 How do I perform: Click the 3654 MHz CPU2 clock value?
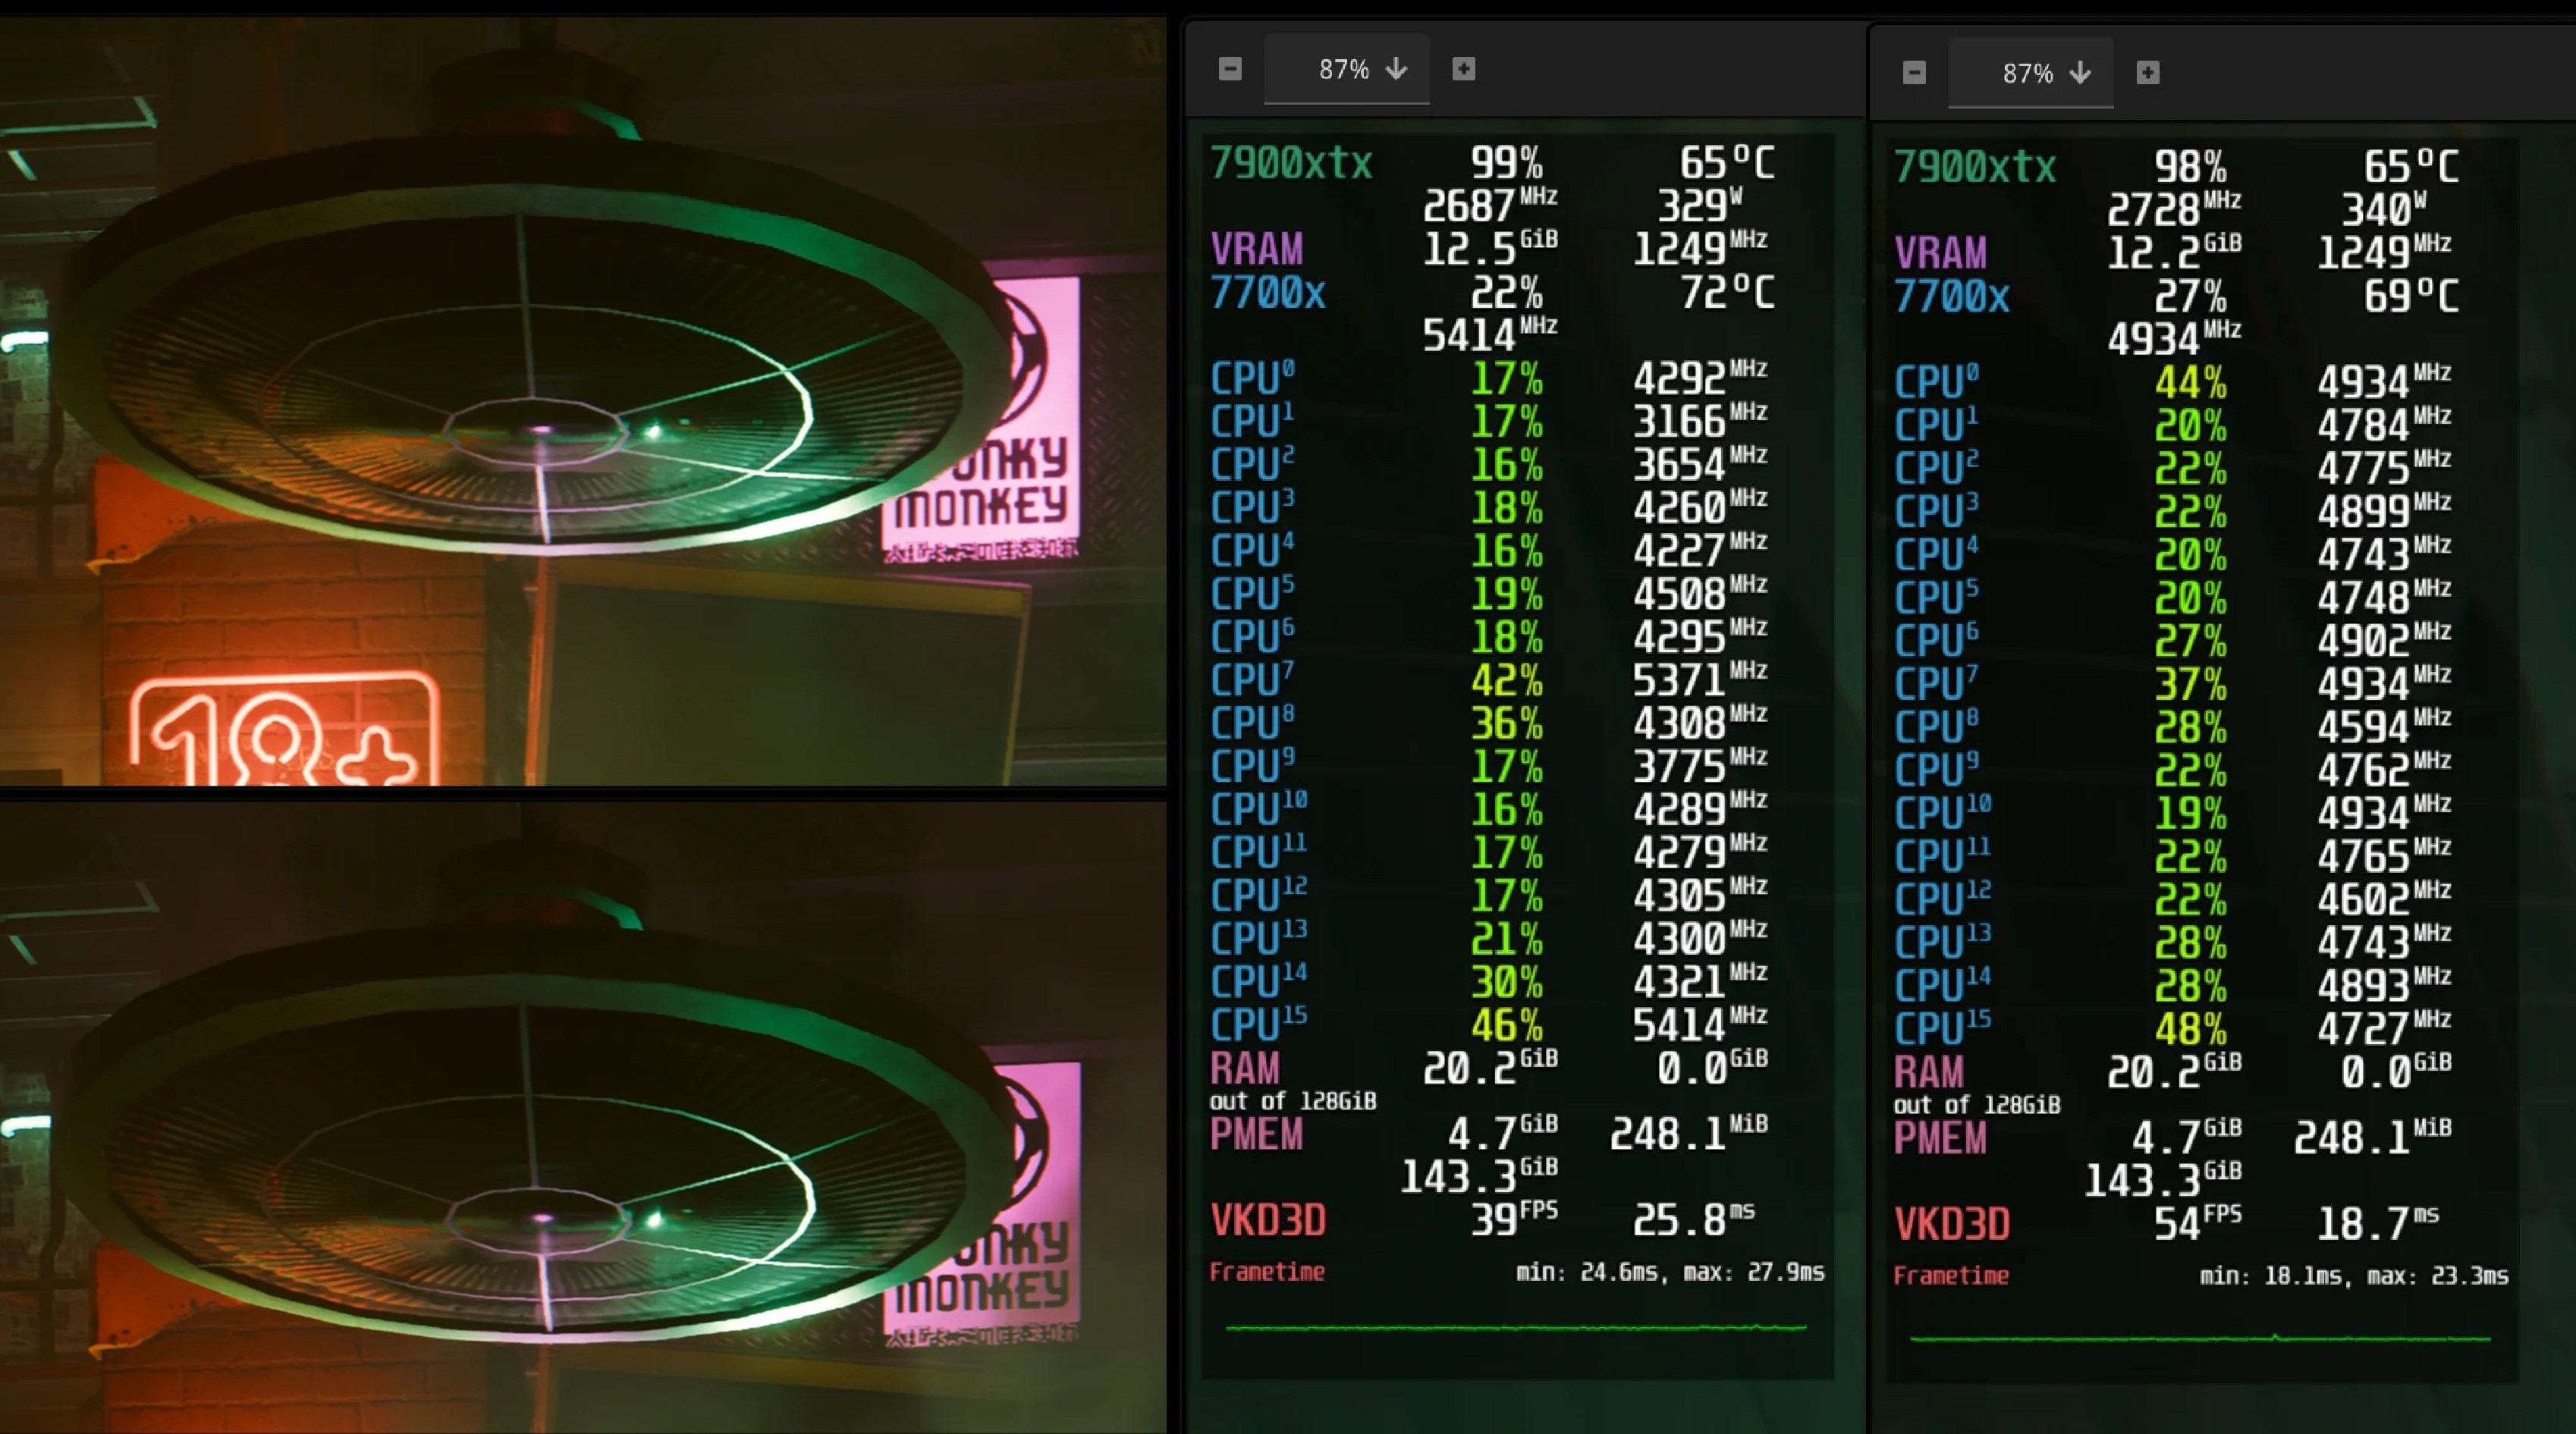[1699, 464]
